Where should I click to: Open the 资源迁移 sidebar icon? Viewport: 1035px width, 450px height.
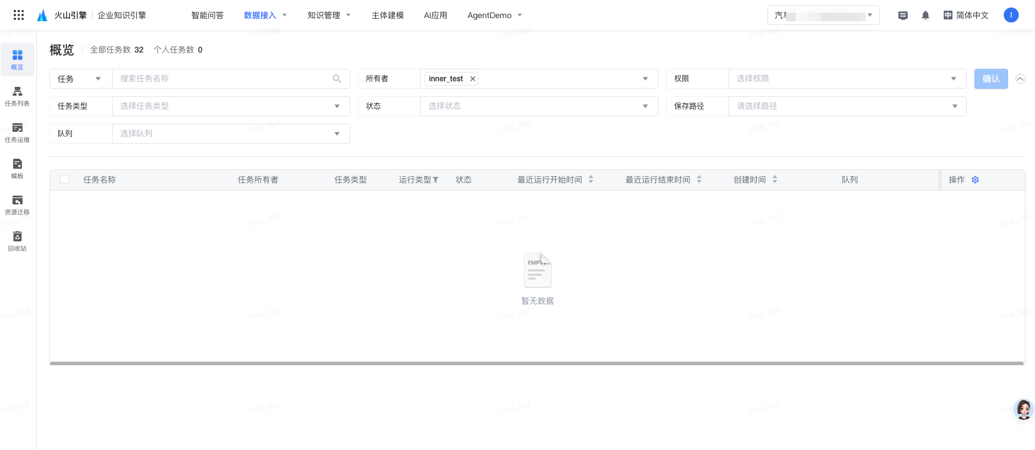pyautogui.click(x=18, y=204)
